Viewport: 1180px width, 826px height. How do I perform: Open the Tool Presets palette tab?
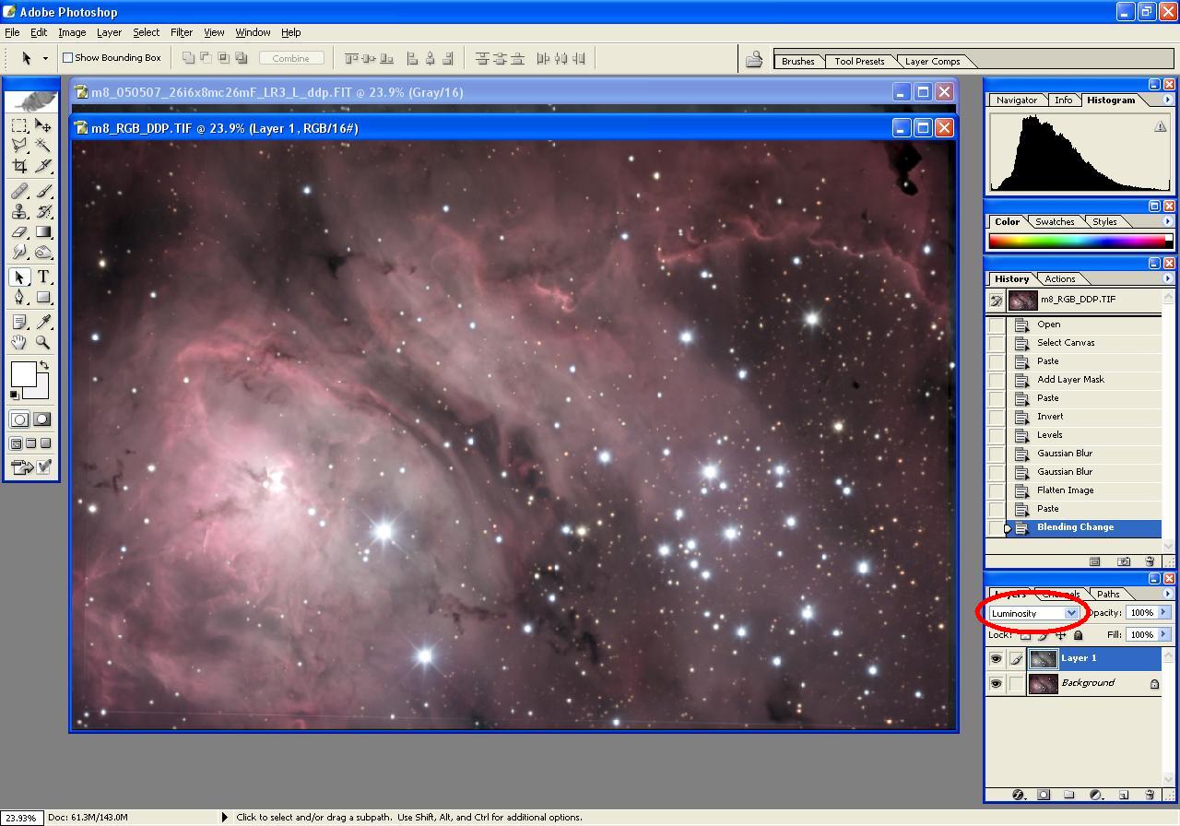coord(859,62)
